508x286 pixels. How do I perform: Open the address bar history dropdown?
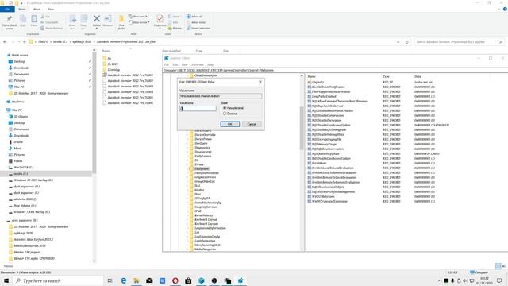tap(398, 42)
